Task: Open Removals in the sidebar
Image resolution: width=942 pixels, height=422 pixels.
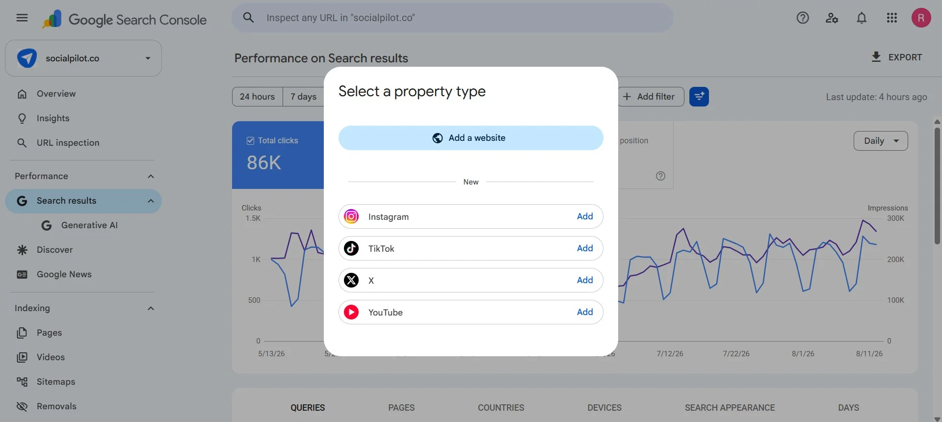Action: tap(83, 406)
